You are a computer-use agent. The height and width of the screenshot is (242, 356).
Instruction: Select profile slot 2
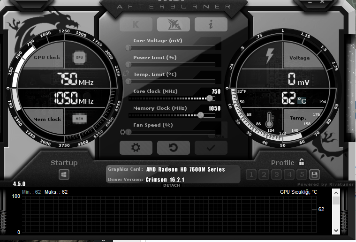tap(264, 174)
